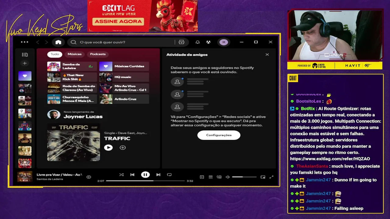Image resolution: width=390 pixels, height=219 pixels.
Task: Pause the current song
Action: coord(145,175)
